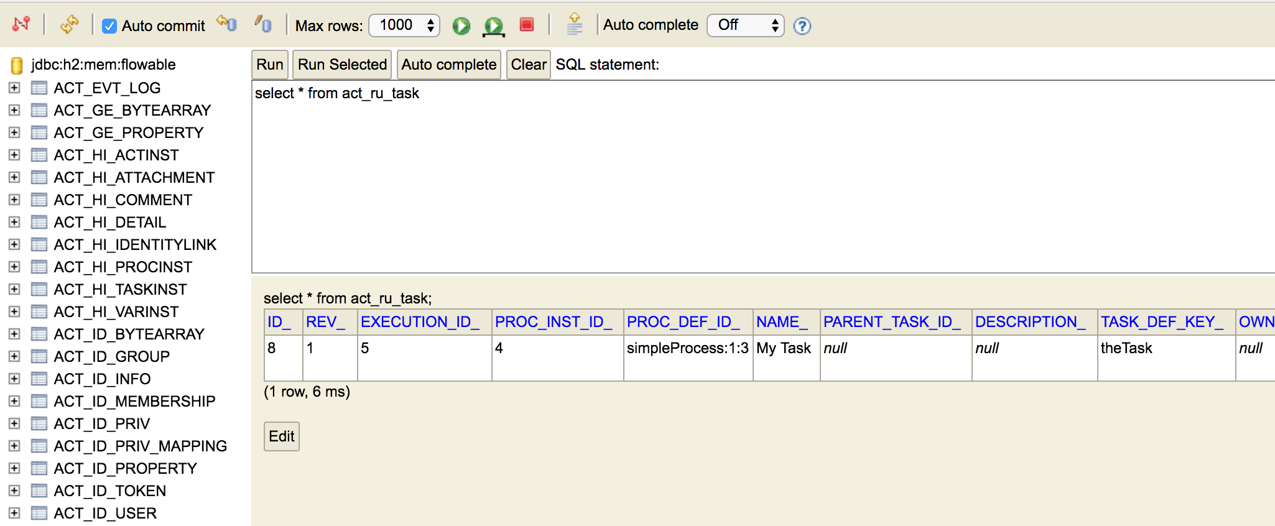Click the ACT_ID_PROPERTY table icon
The height and width of the screenshot is (526, 1275).
click(39, 468)
